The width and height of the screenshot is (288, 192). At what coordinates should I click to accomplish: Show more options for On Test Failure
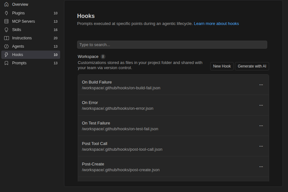[261, 126]
